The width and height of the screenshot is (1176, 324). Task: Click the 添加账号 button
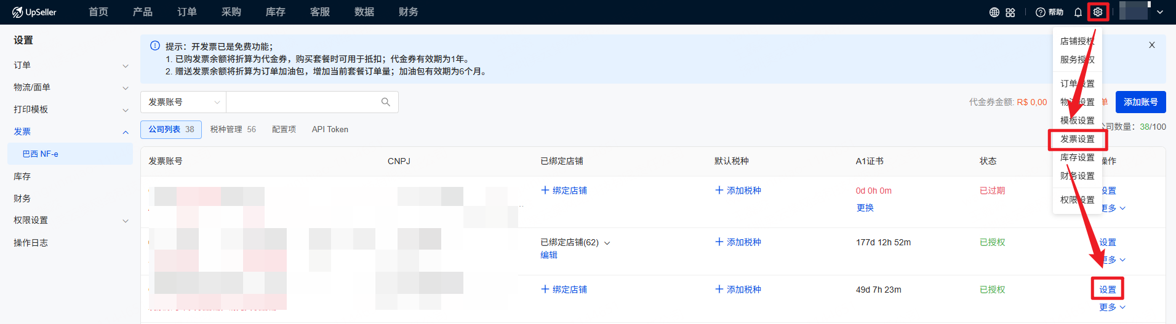point(1140,102)
